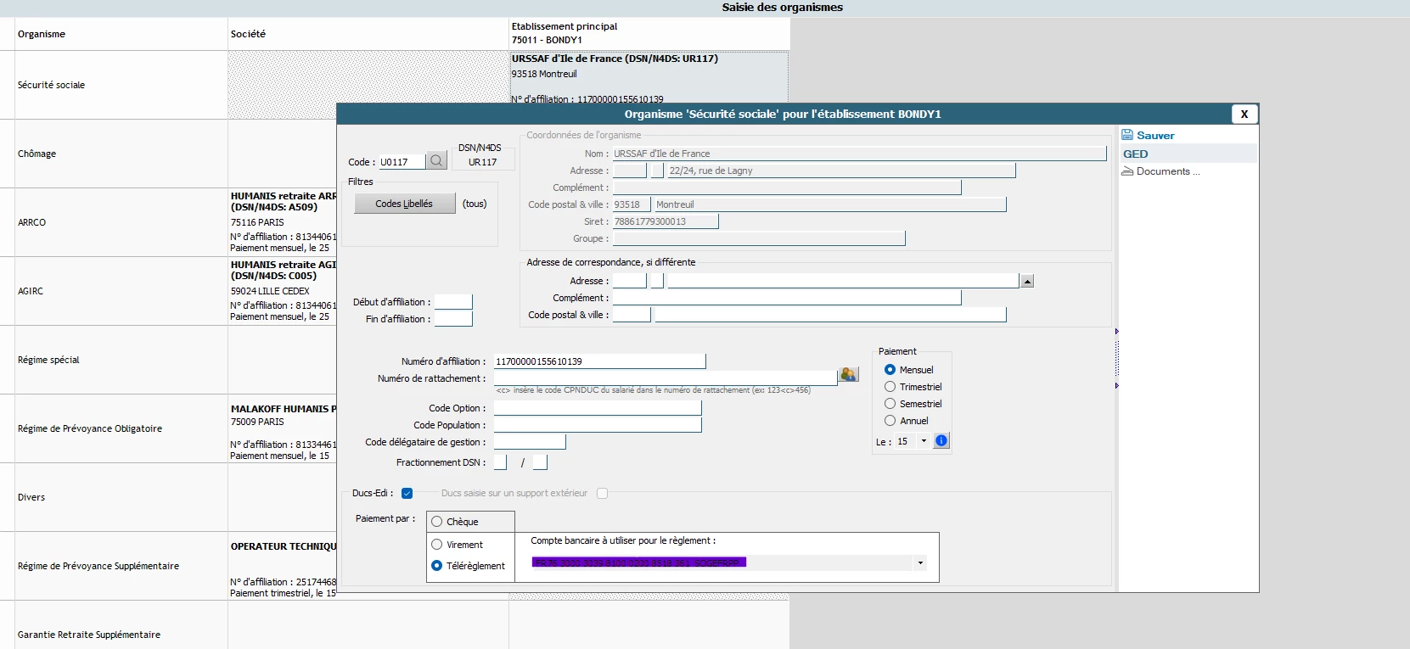Viewport: 1410px width, 649px height.
Task: Click the Sauver link
Action: point(1155,135)
